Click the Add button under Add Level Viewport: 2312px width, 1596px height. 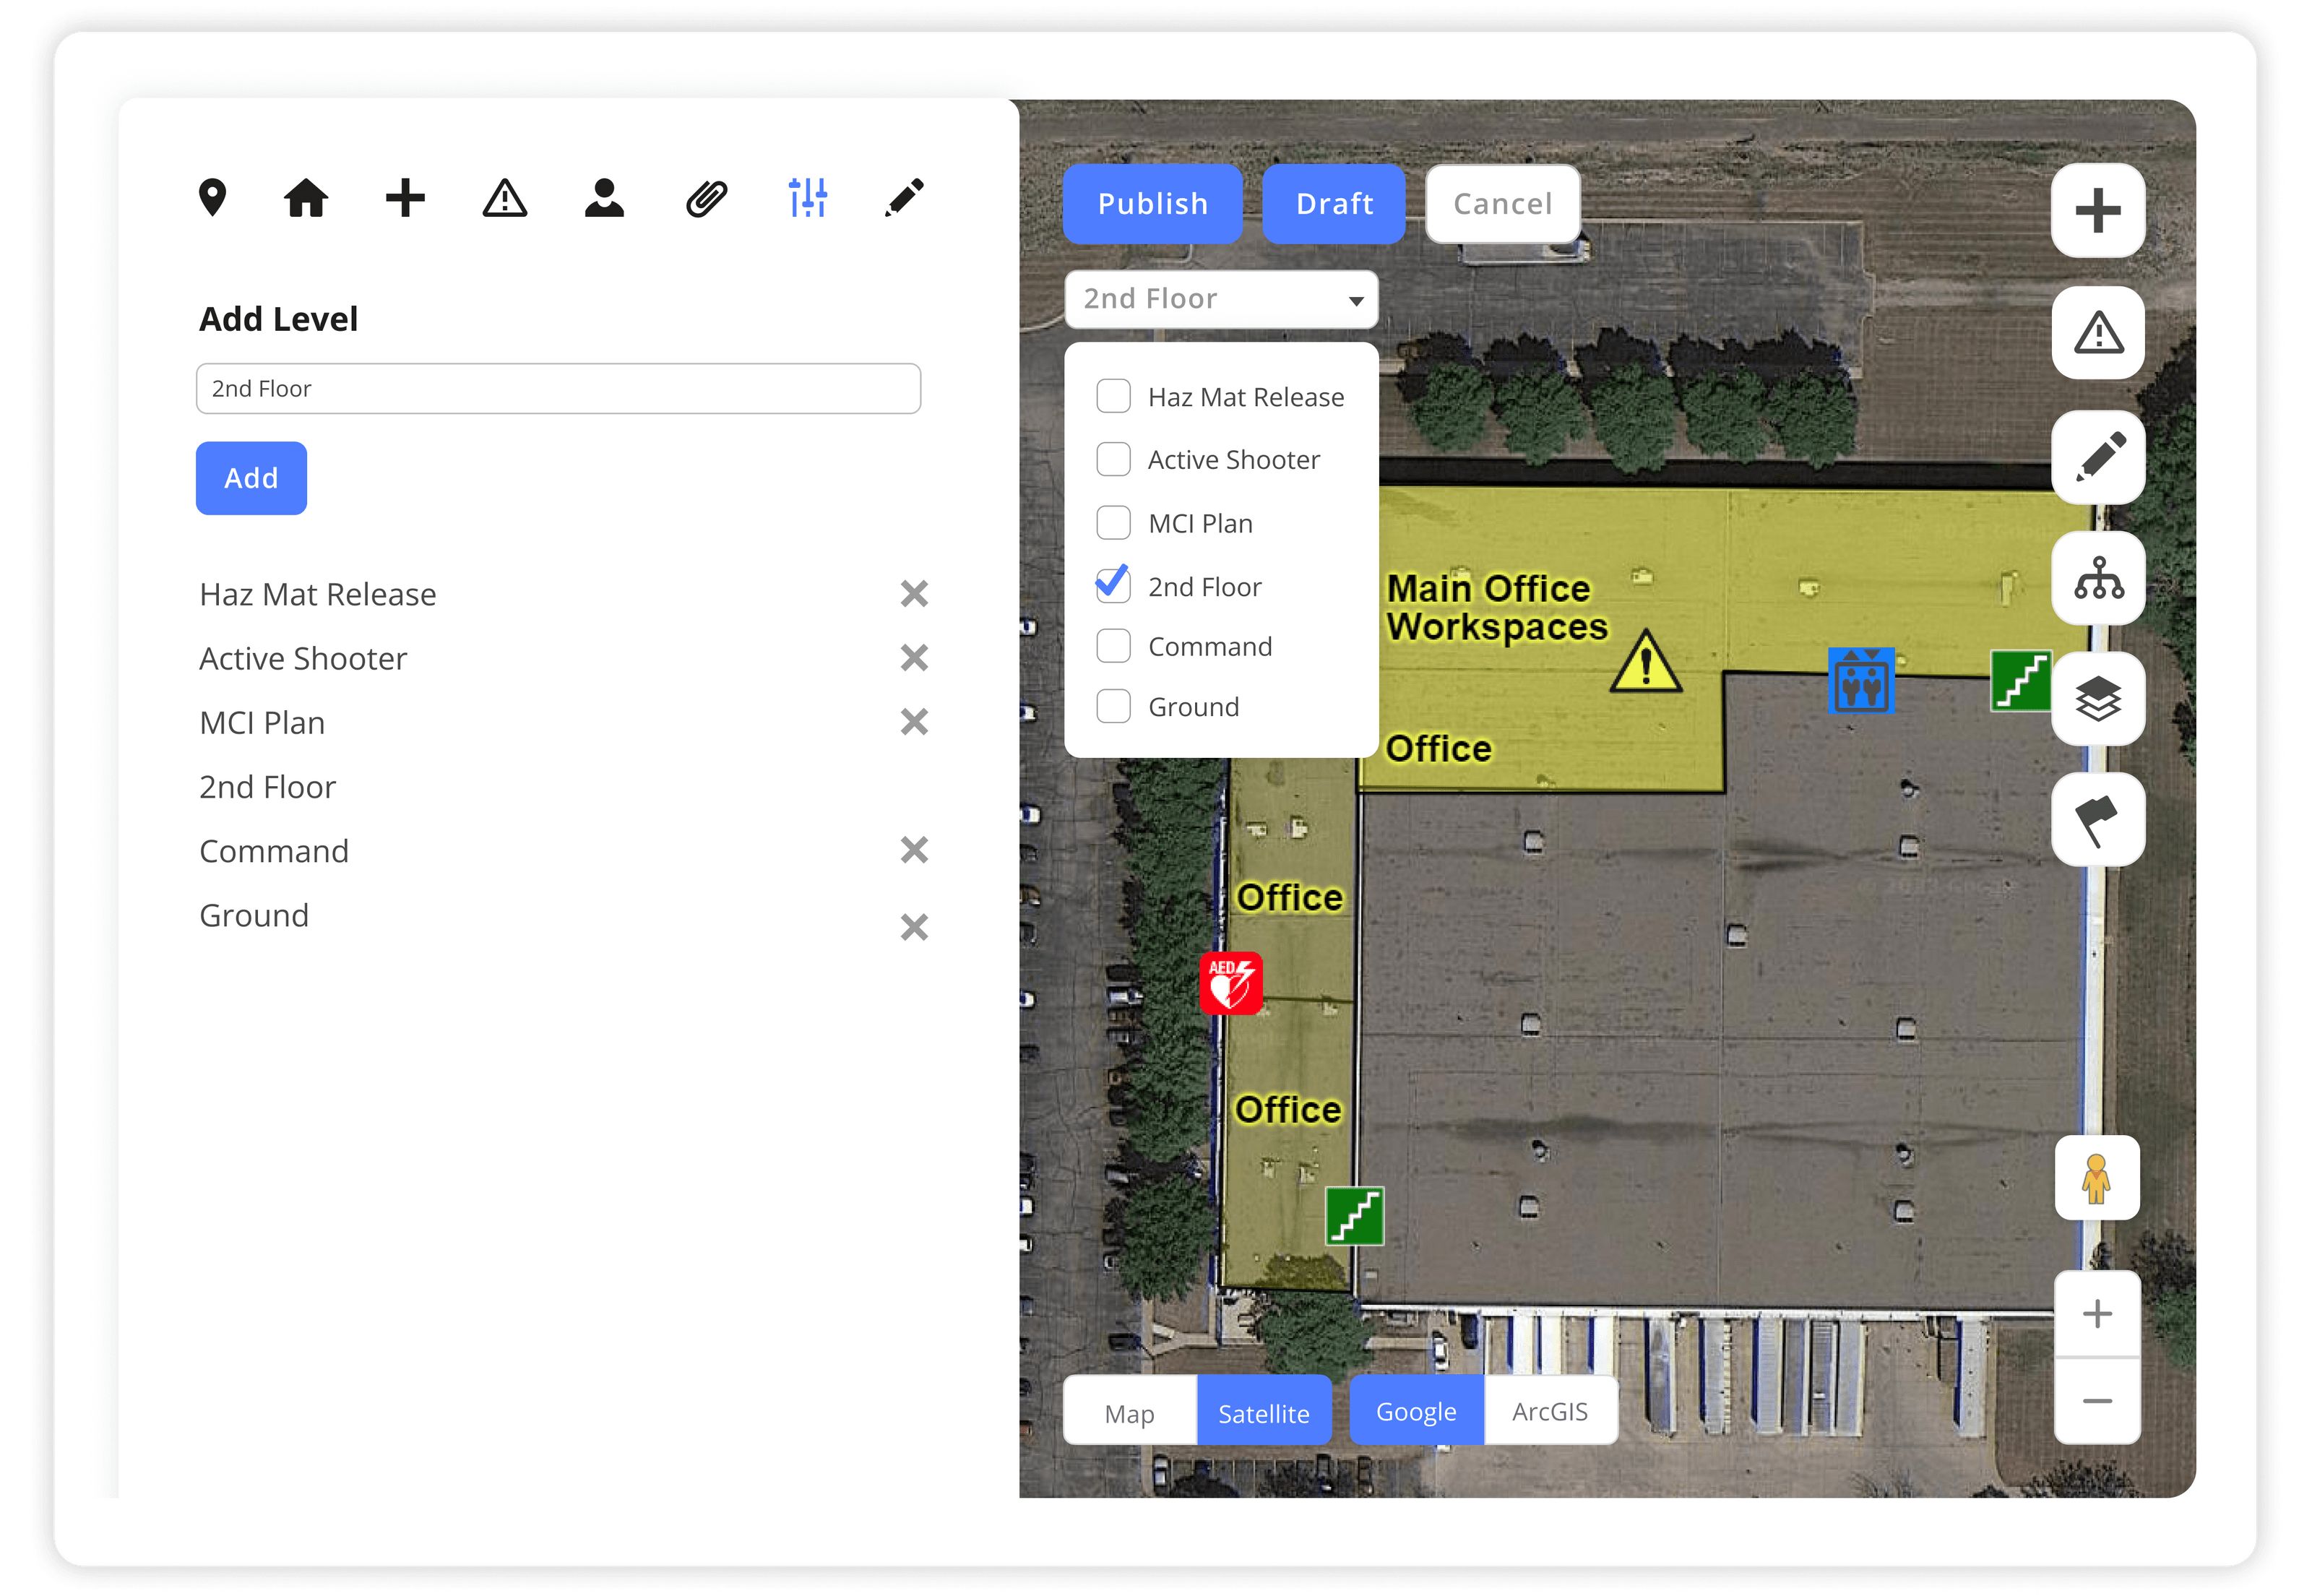(251, 478)
